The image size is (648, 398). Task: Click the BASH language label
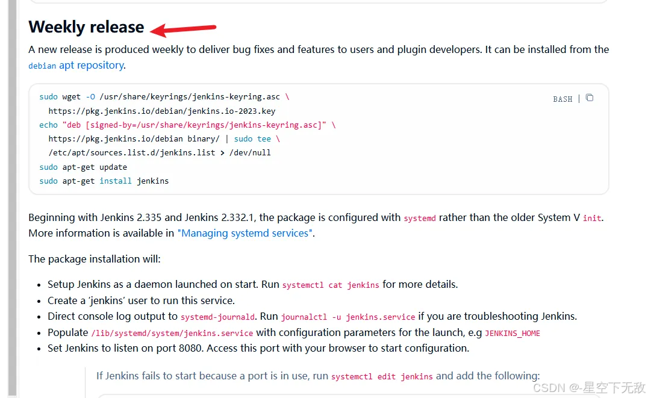pyautogui.click(x=562, y=99)
